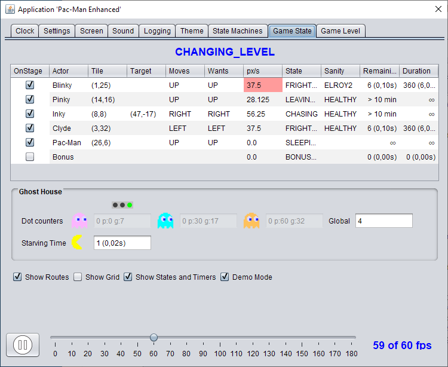448x367 pixels.
Task: Click the Actor column header
Action: point(69,71)
